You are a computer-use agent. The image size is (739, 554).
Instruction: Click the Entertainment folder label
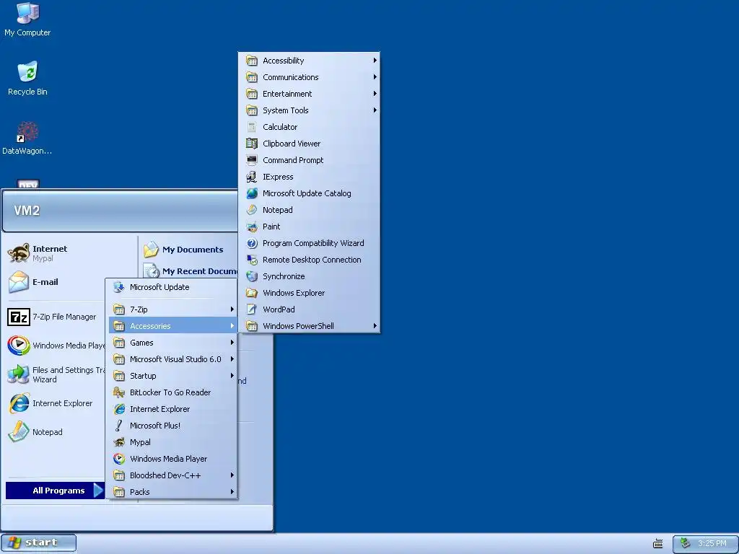pyautogui.click(x=287, y=94)
